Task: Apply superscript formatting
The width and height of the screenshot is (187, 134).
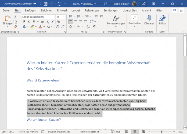Action: 53,22
